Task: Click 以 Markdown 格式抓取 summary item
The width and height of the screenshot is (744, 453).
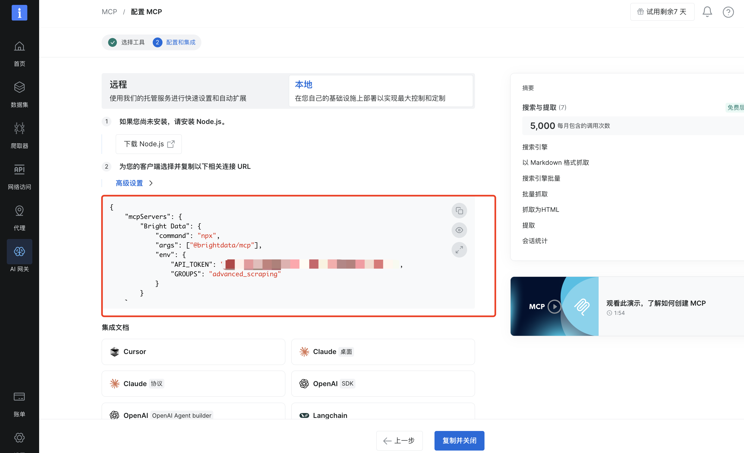Action: tap(555, 163)
